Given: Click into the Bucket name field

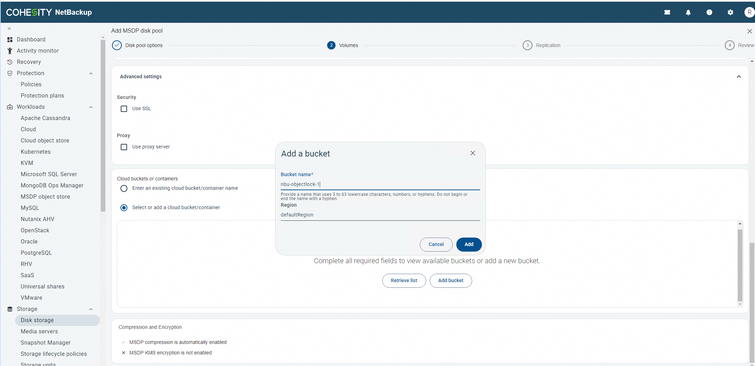Looking at the screenshot, I should pyautogui.click(x=380, y=185).
